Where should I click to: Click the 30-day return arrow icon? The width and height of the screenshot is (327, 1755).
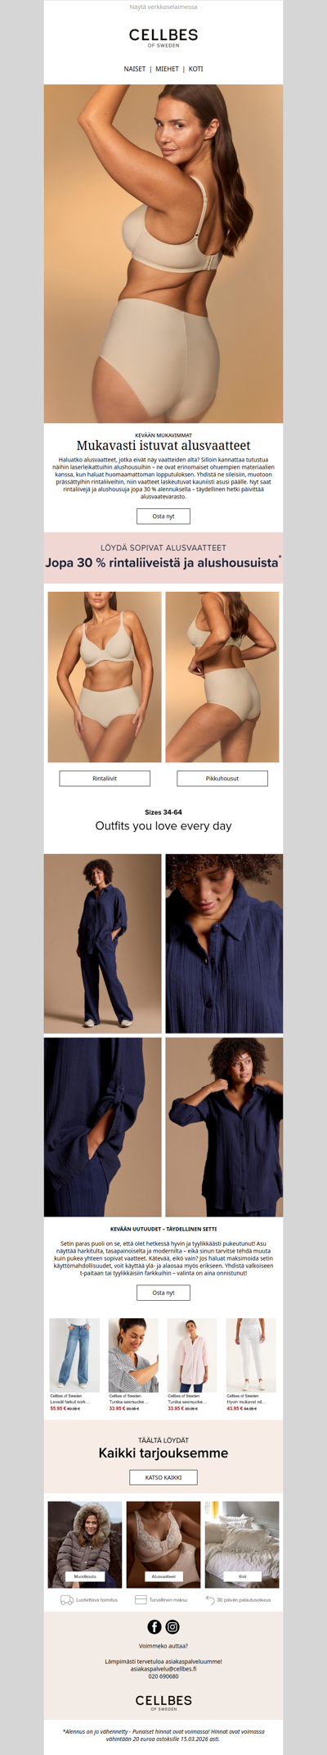210,1599
